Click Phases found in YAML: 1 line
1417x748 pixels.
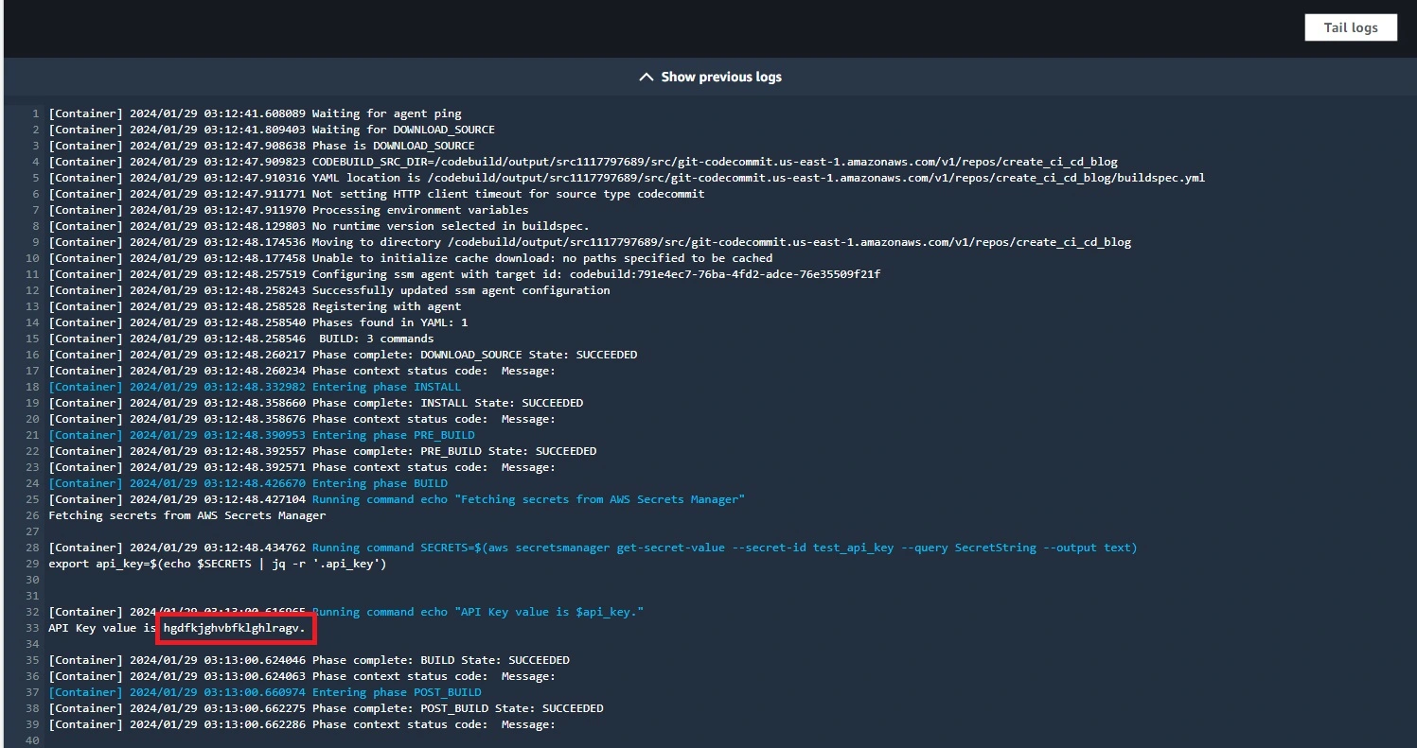pyautogui.click(x=258, y=322)
